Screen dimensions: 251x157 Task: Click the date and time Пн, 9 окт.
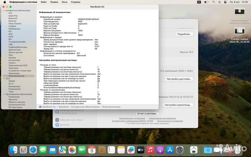coord(239,2)
